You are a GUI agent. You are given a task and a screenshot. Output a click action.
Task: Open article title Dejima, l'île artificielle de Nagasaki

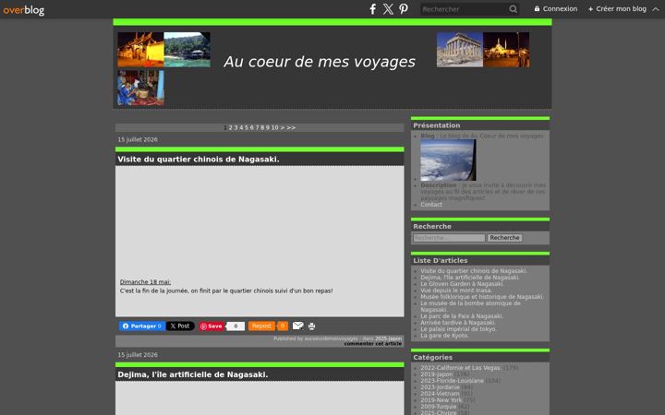pos(193,374)
